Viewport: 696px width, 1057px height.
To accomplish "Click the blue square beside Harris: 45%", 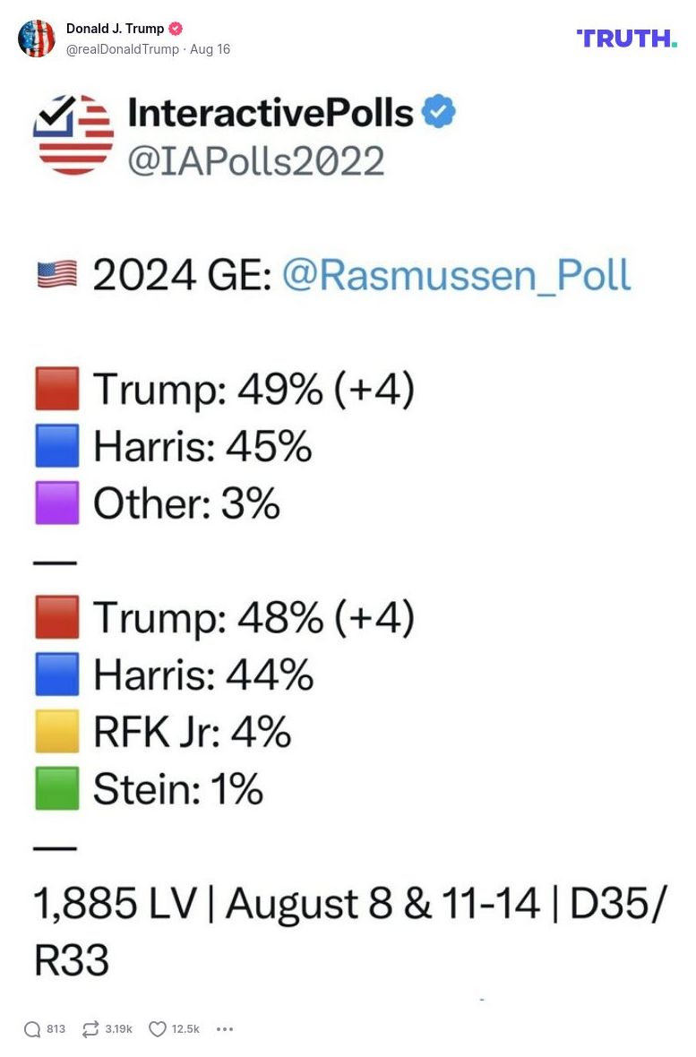I will coord(56,445).
